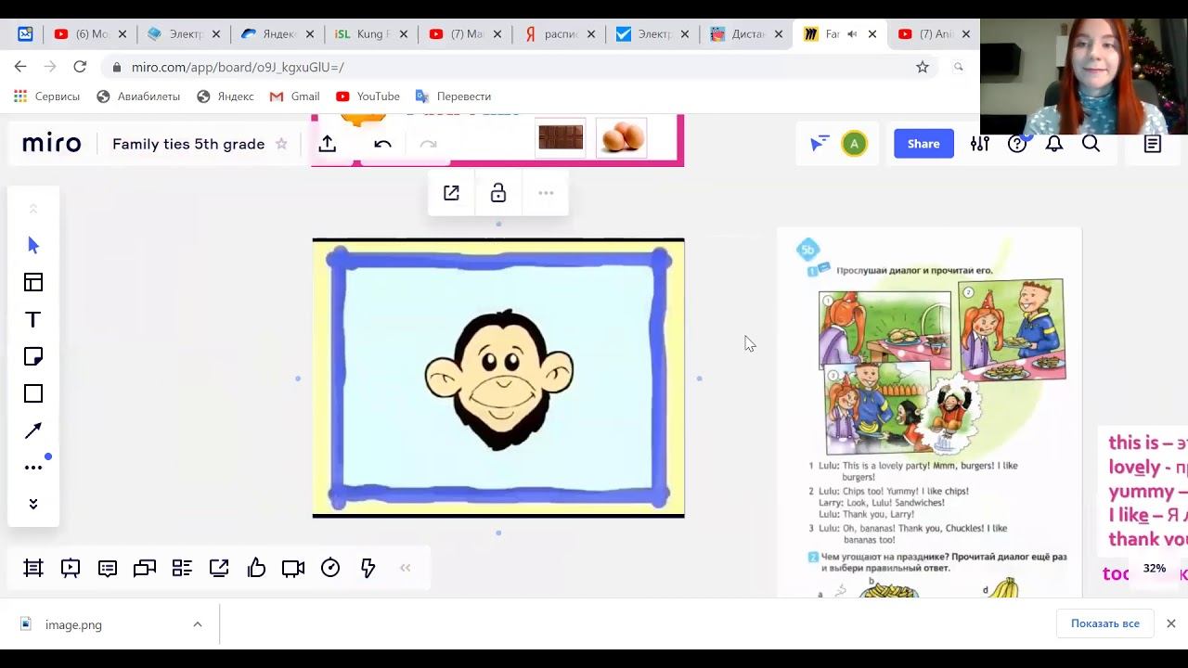The width and height of the screenshot is (1188, 668).
Task: Open board settings sliders icon
Action: 980,144
